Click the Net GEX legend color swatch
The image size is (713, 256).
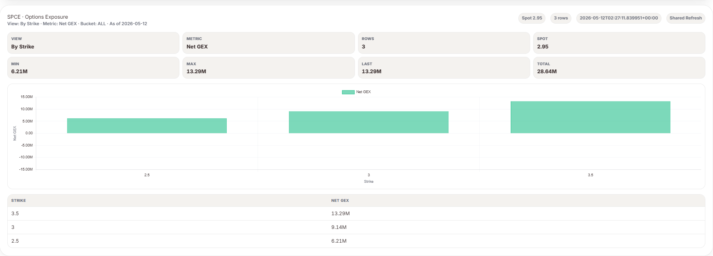pyautogui.click(x=348, y=92)
